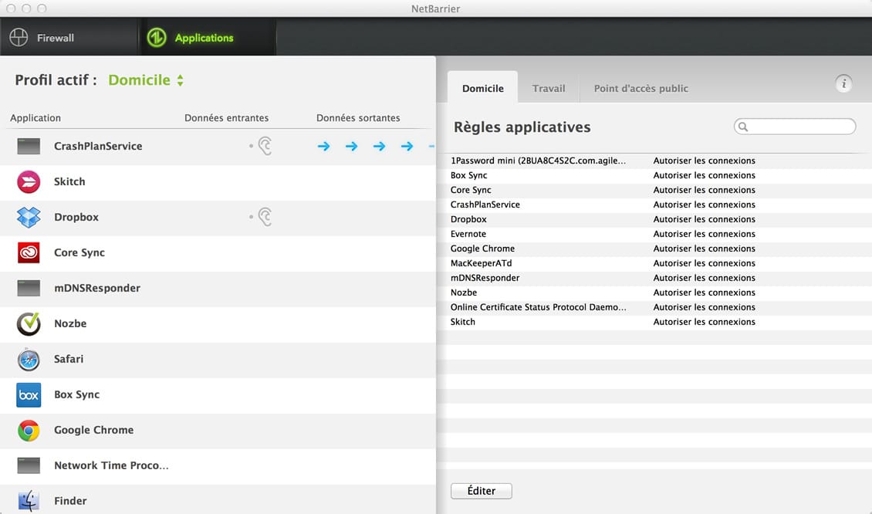Select the CrashPlanService application name
This screenshot has width=872, height=514.
click(x=98, y=147)
